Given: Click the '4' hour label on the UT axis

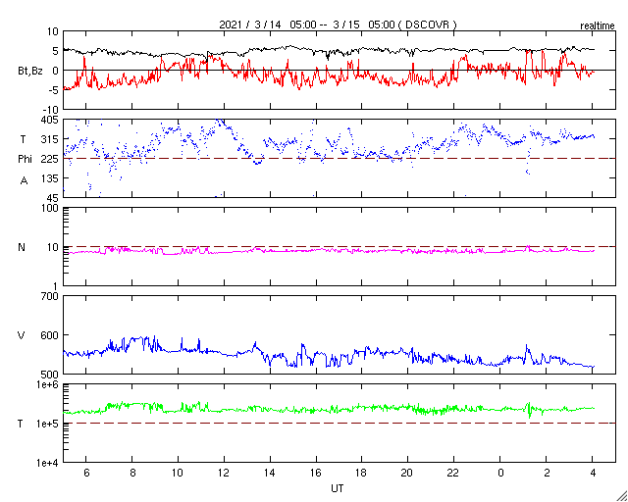Looking at the screenshot, I should click(593, 473).
